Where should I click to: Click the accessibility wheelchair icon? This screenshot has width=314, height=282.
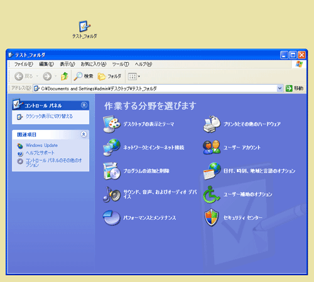(x=212, y=194)
